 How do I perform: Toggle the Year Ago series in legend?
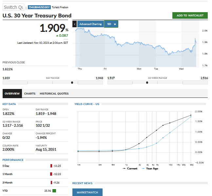point(150,168)
